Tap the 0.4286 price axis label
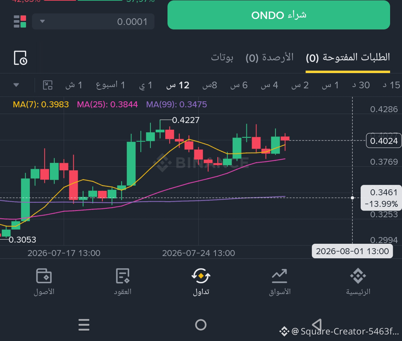Viewport: 402px width, 341px height. [384, 110]
